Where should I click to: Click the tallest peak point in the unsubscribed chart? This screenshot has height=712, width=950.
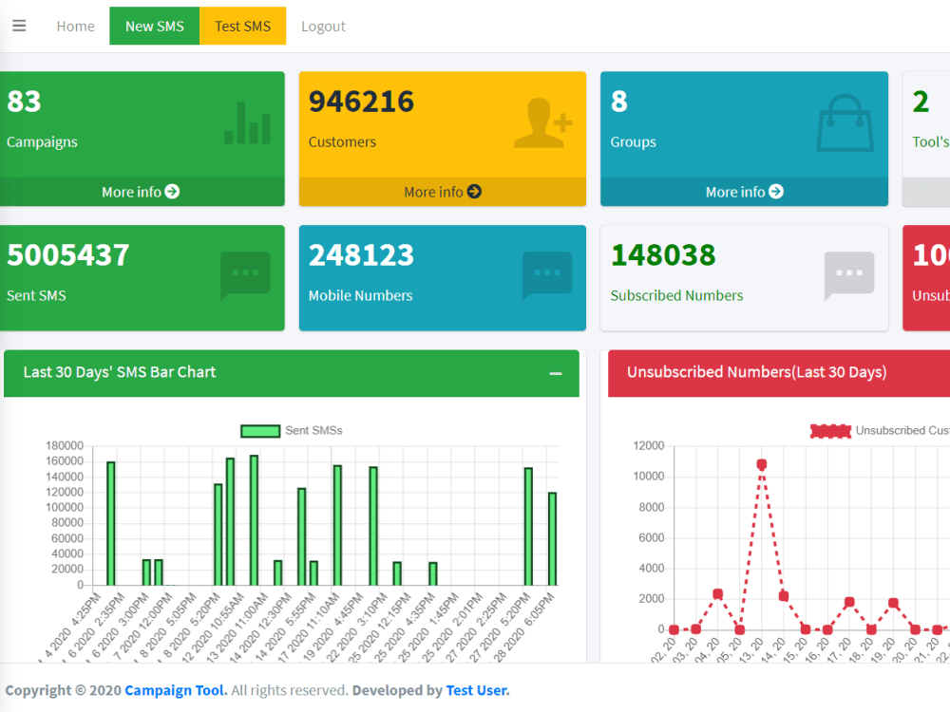click(x=762, y=464)
